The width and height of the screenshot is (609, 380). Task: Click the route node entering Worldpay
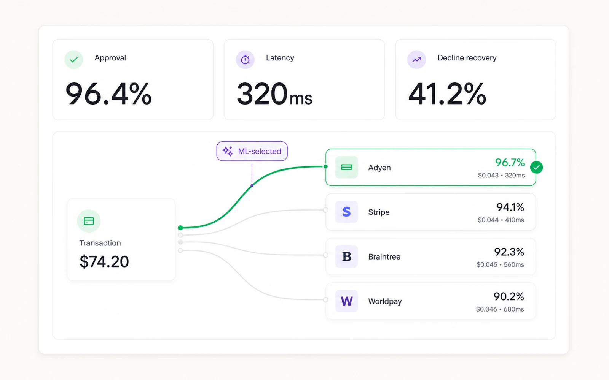tap(325, 300)
